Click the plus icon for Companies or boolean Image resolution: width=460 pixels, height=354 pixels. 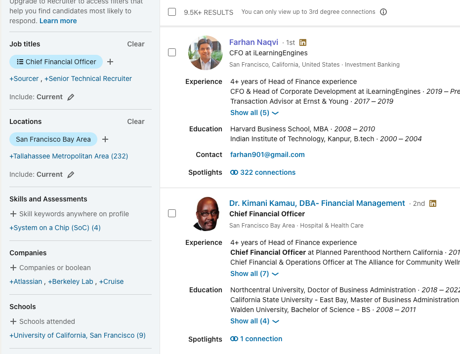point(13,268)
